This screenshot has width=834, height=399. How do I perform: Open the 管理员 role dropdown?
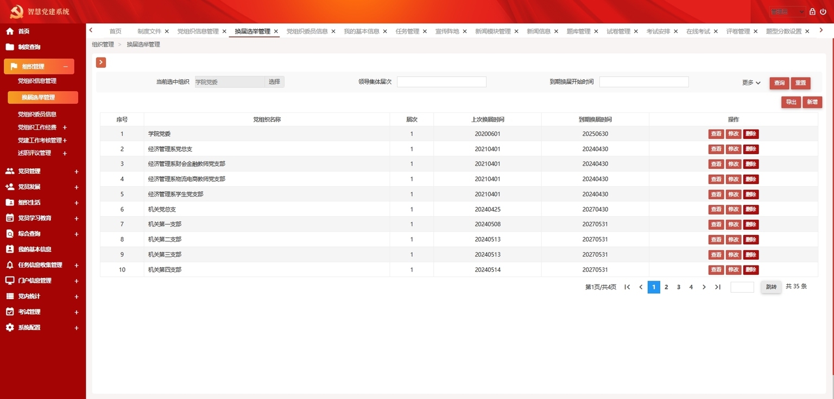click(x=787, y=11)
